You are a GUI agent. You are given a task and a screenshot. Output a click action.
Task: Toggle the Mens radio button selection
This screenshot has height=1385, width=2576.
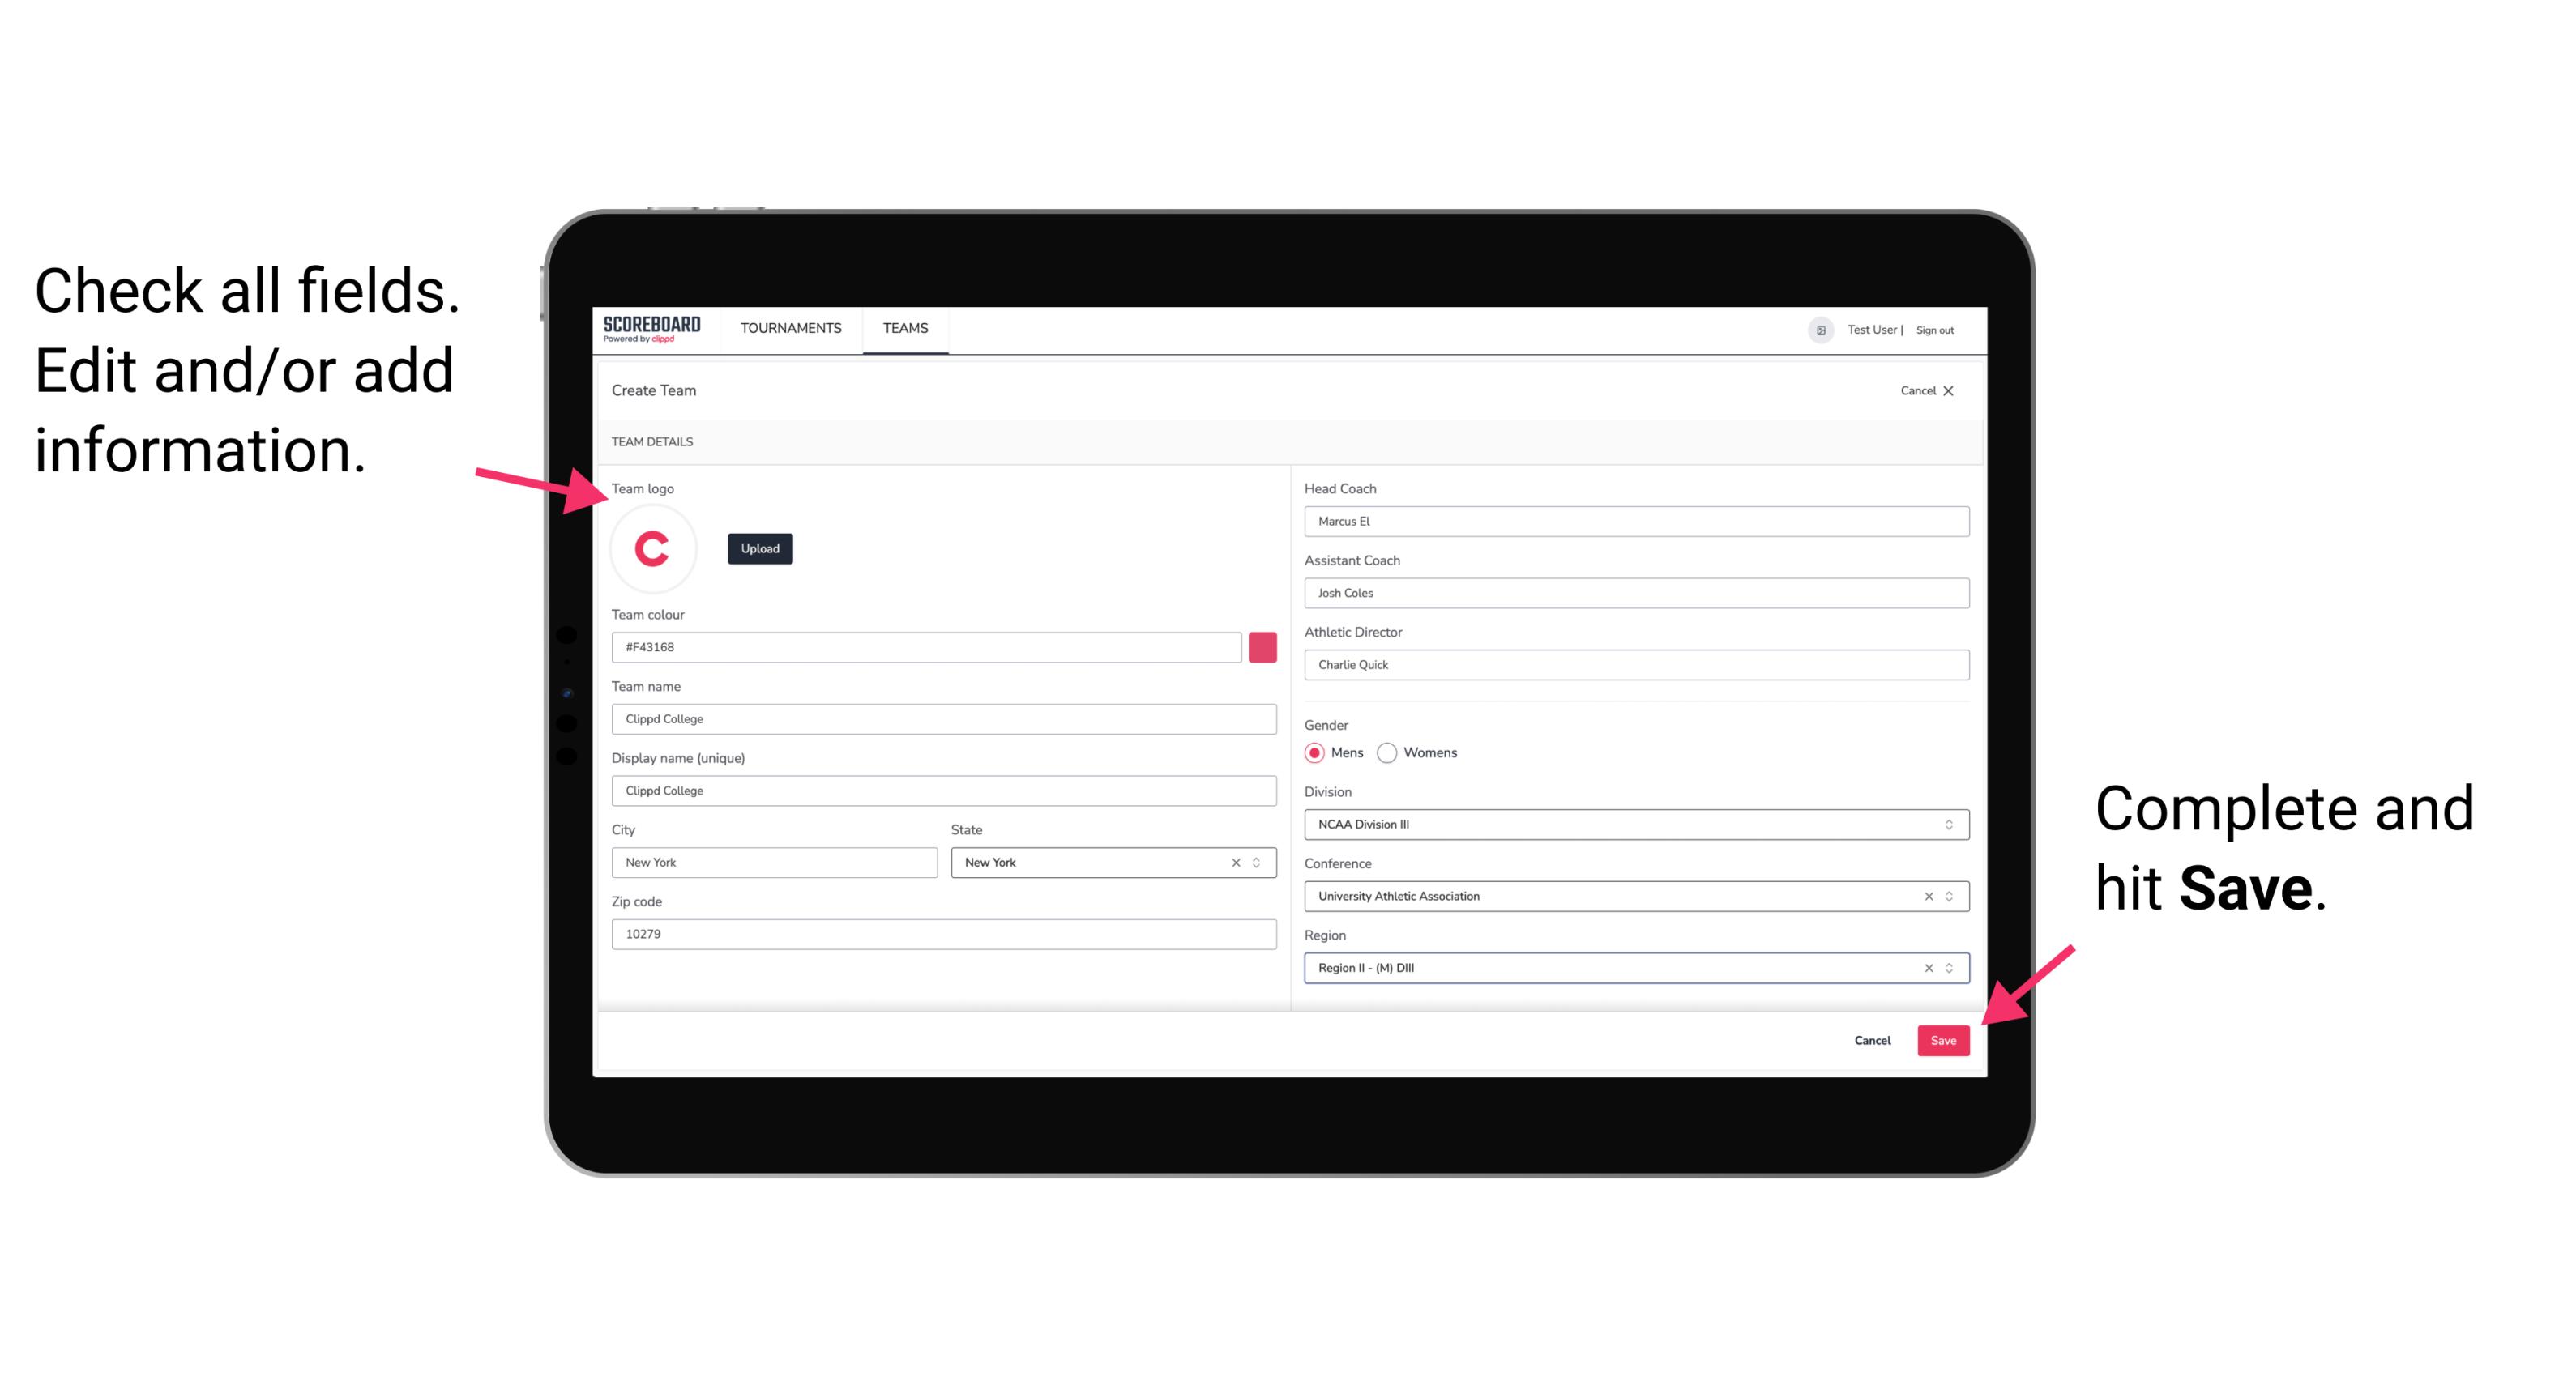point(1315,752)
